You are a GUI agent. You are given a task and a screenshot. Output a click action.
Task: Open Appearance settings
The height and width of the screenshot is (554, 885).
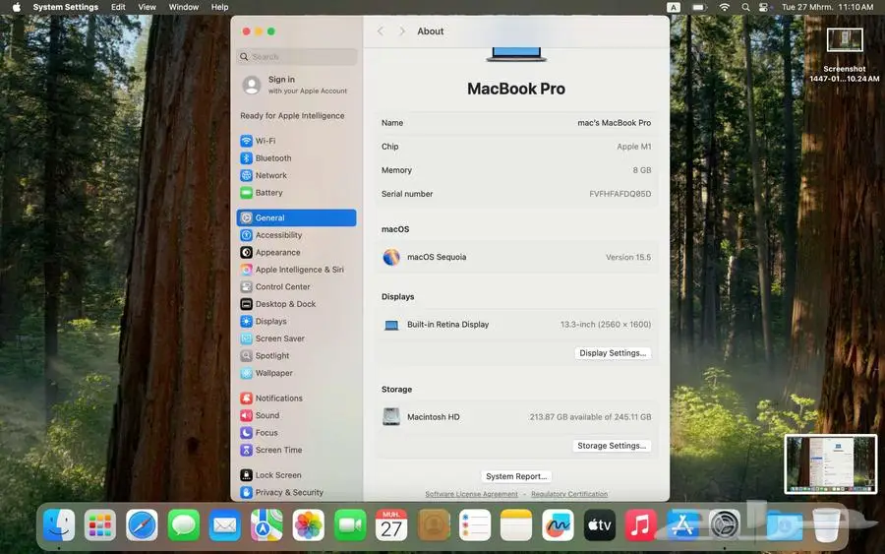point(296,253)
